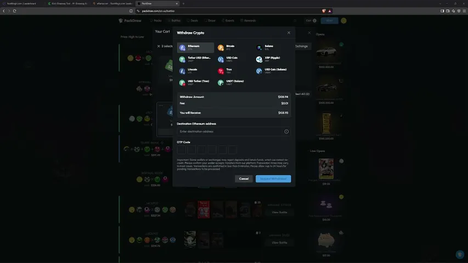The height and width of the screenshot is (263, 468).
Task: Open the tab search dropdown chevron
Action: point(440,4)
